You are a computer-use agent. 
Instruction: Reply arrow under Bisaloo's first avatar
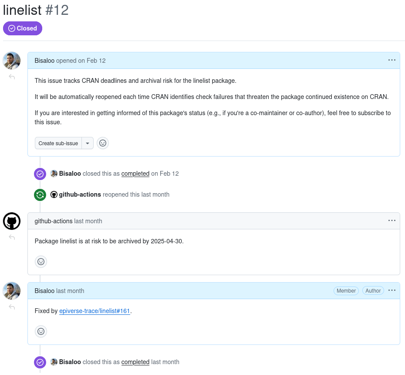tap(12, 77)
